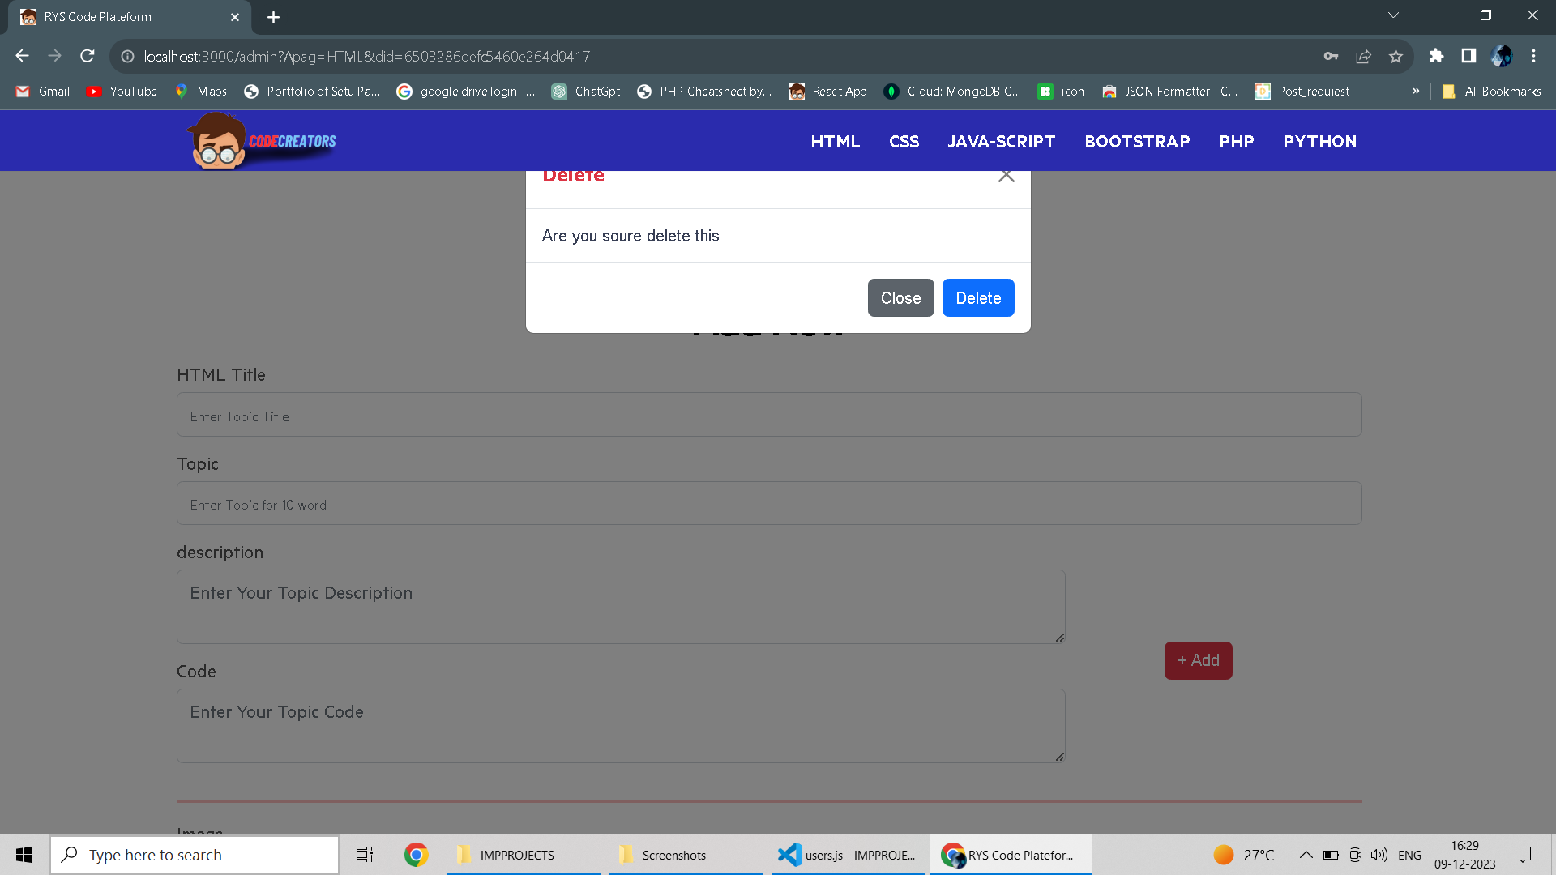The width and height of the screenshot is (1556, 875).
Task: Open the ChatGpt bookmark
Action: point(586,92)
